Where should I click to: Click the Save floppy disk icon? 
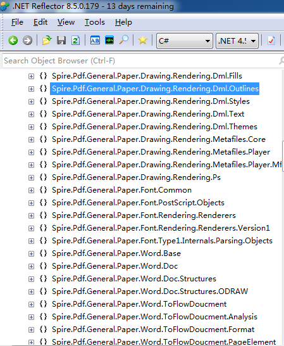(x=61, y=41)
